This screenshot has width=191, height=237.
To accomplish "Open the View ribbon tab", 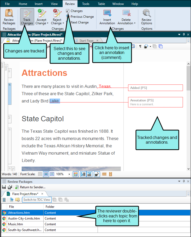I will click(x=54, y=4).
